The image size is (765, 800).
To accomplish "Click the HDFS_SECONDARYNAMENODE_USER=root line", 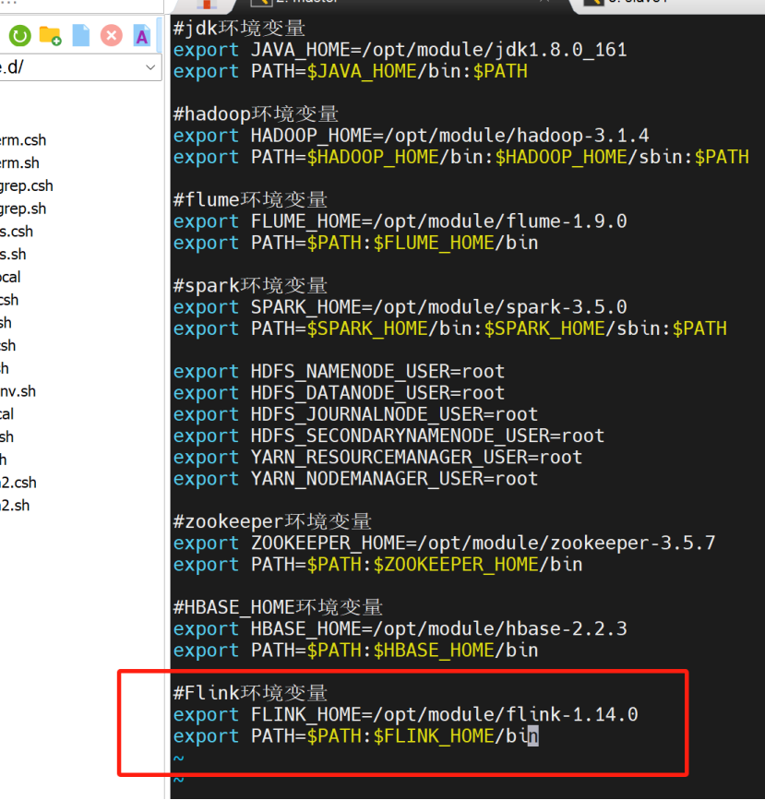I will (x=388, y=436).
